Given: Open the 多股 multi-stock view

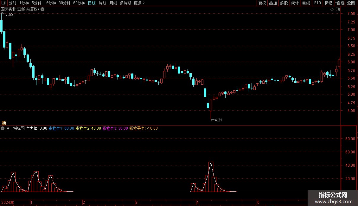Looking at the screenshot, I should point(284,3).
